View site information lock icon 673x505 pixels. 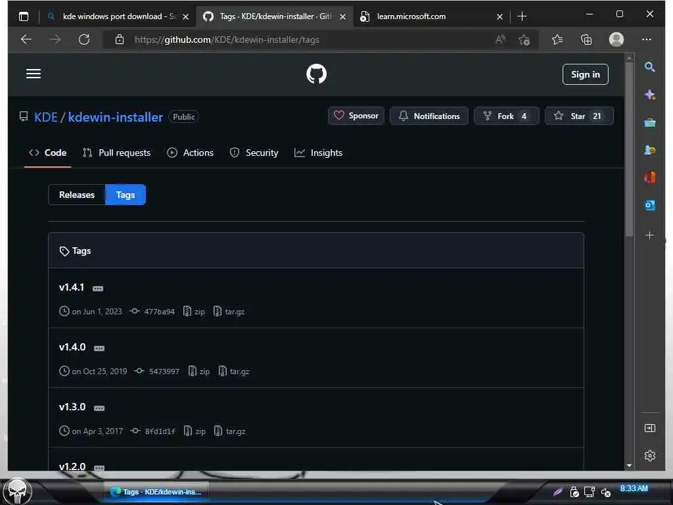(120, 39)
